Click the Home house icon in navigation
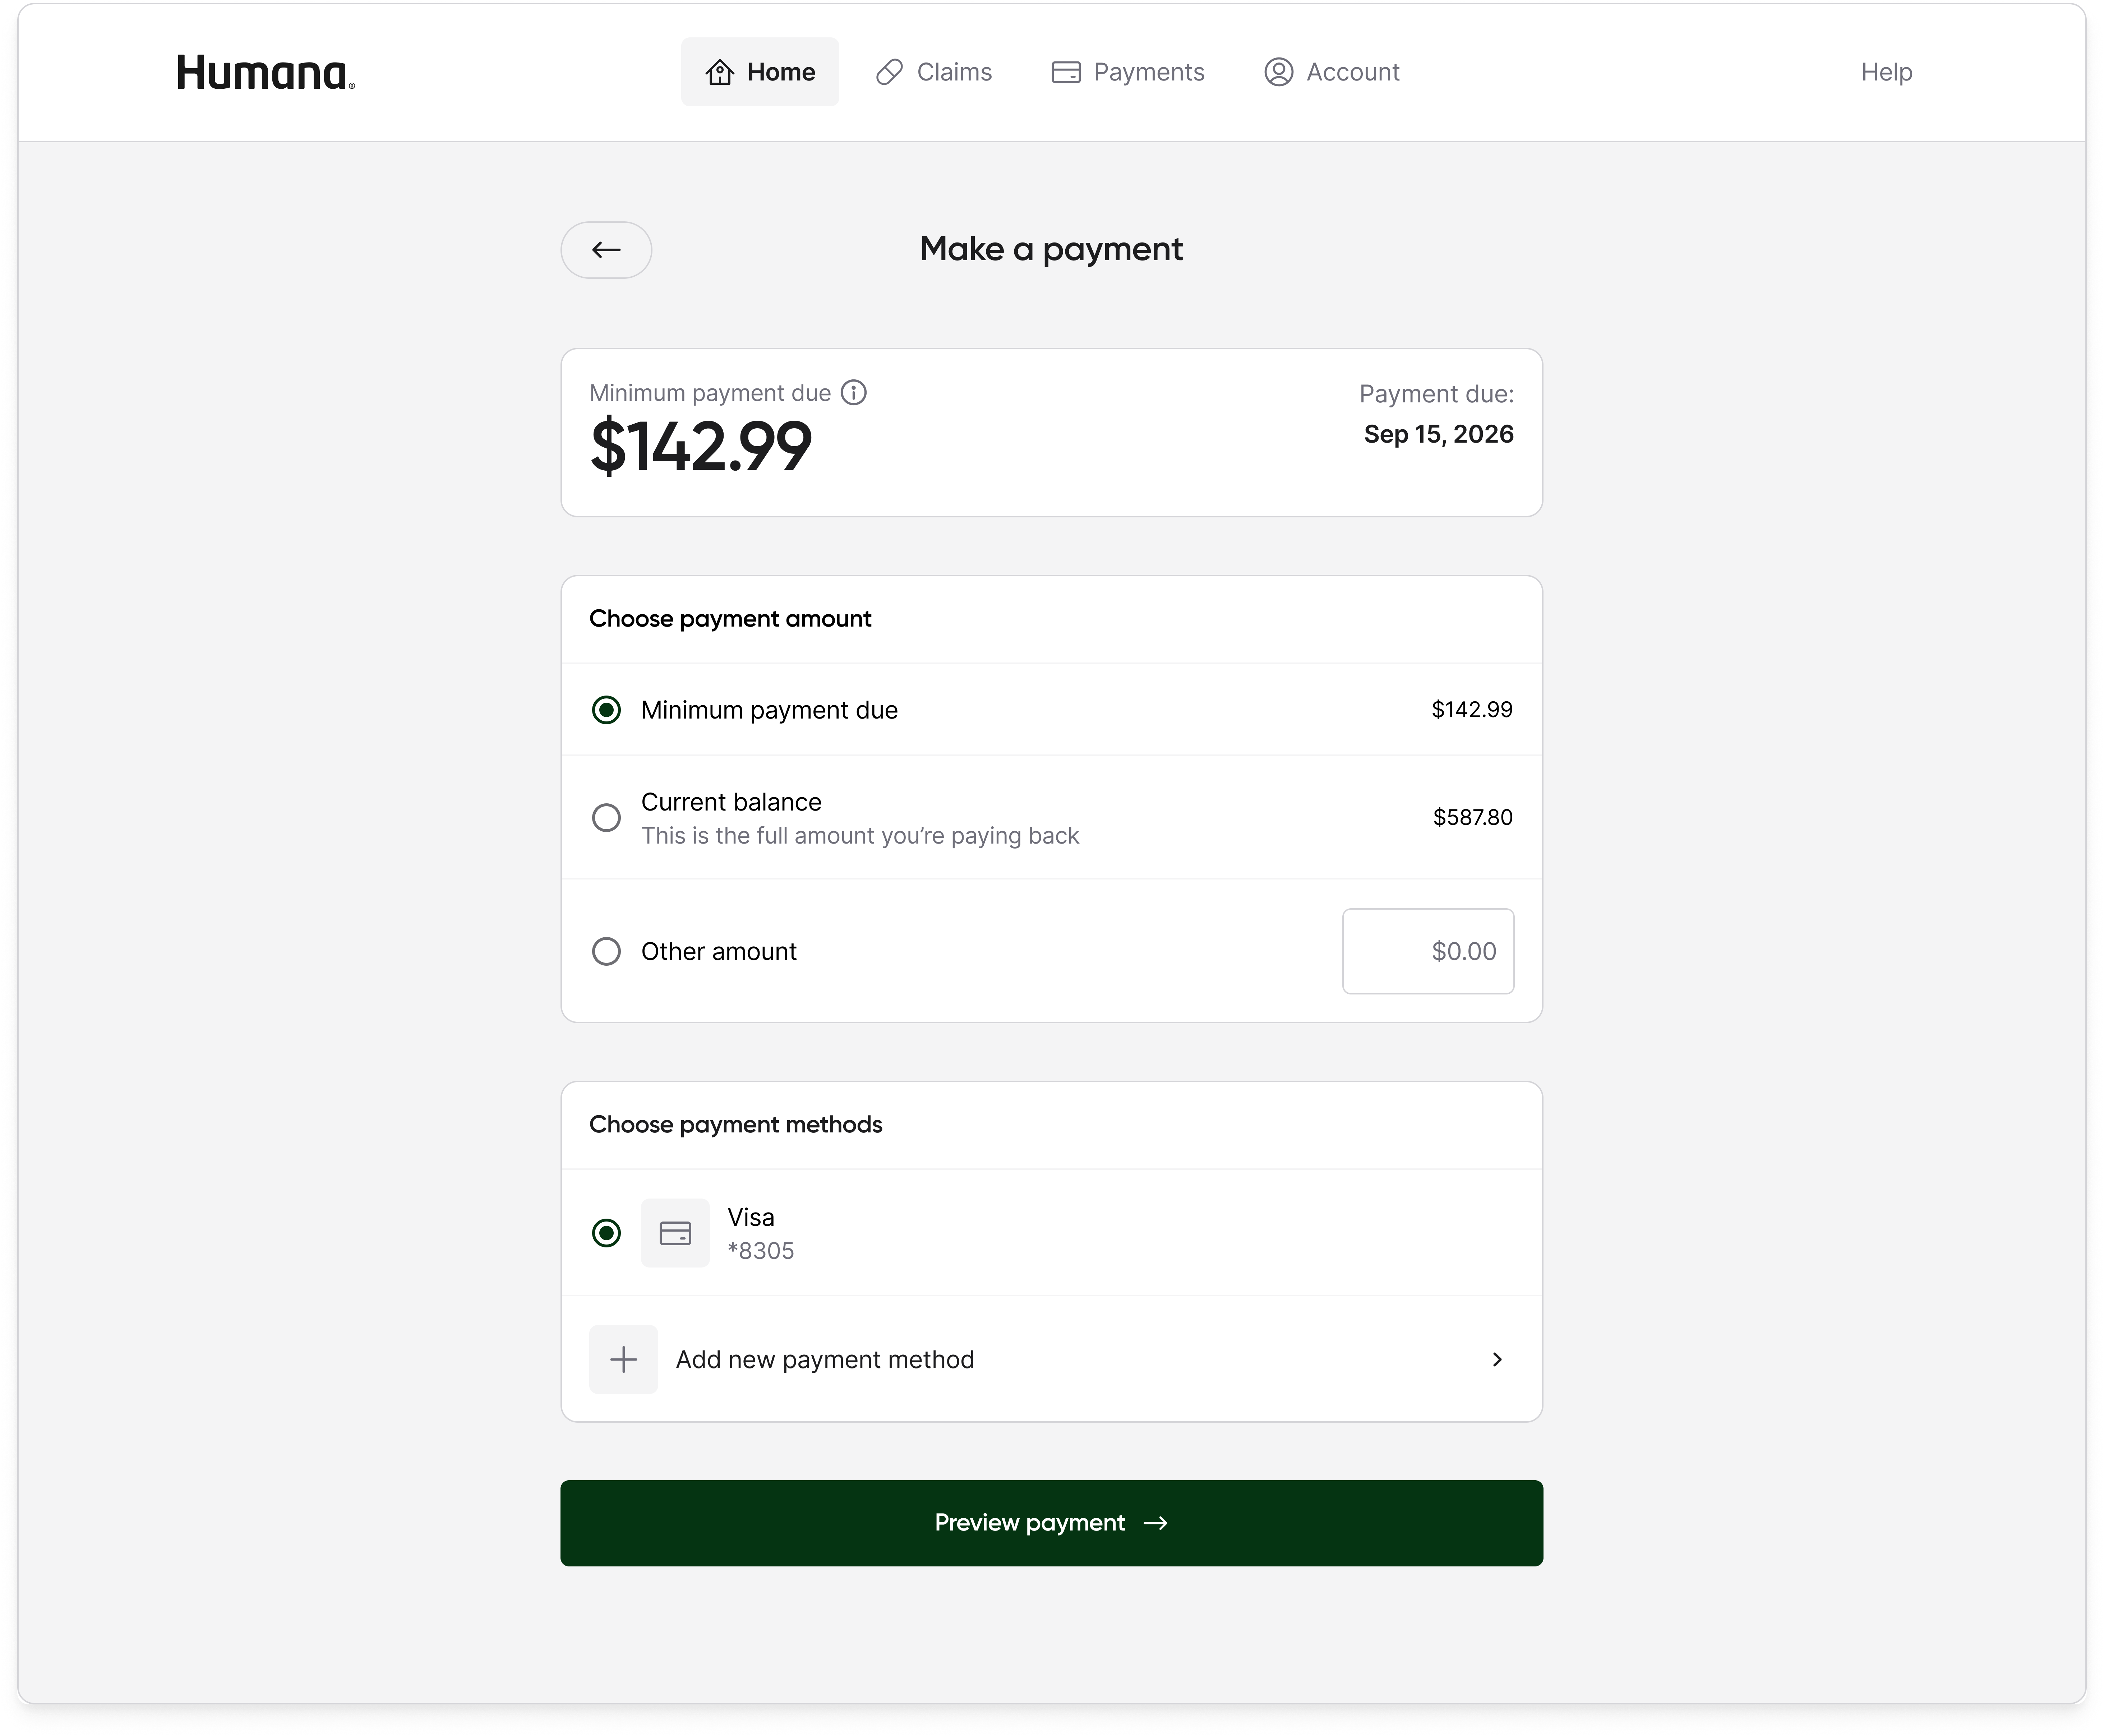The width and height of the screenshot is (2104, 1736). [720, 72]
